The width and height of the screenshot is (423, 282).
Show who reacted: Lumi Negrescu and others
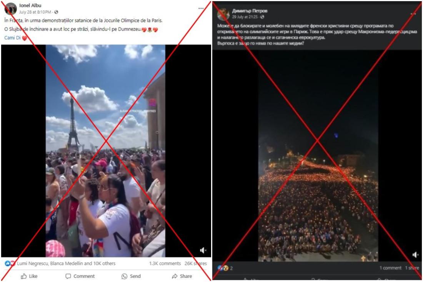66,264
